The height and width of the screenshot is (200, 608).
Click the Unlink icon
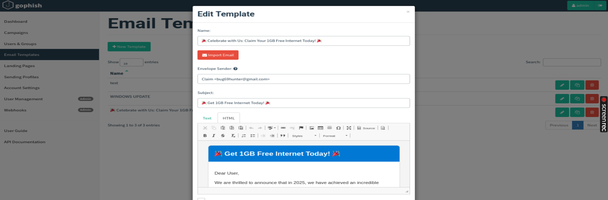292,128
